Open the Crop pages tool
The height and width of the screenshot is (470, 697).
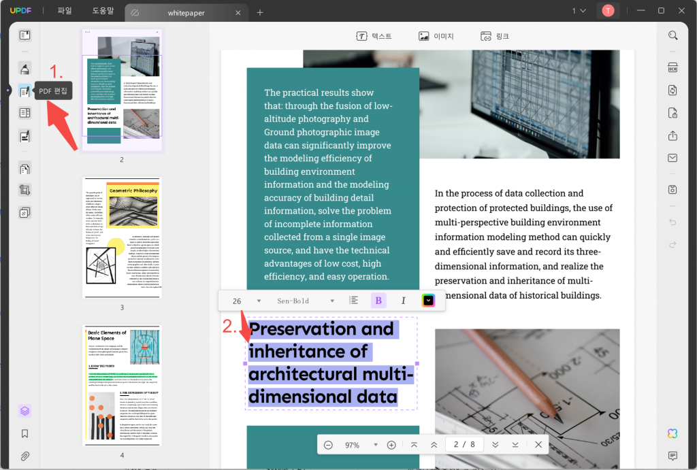pos(25,190)
